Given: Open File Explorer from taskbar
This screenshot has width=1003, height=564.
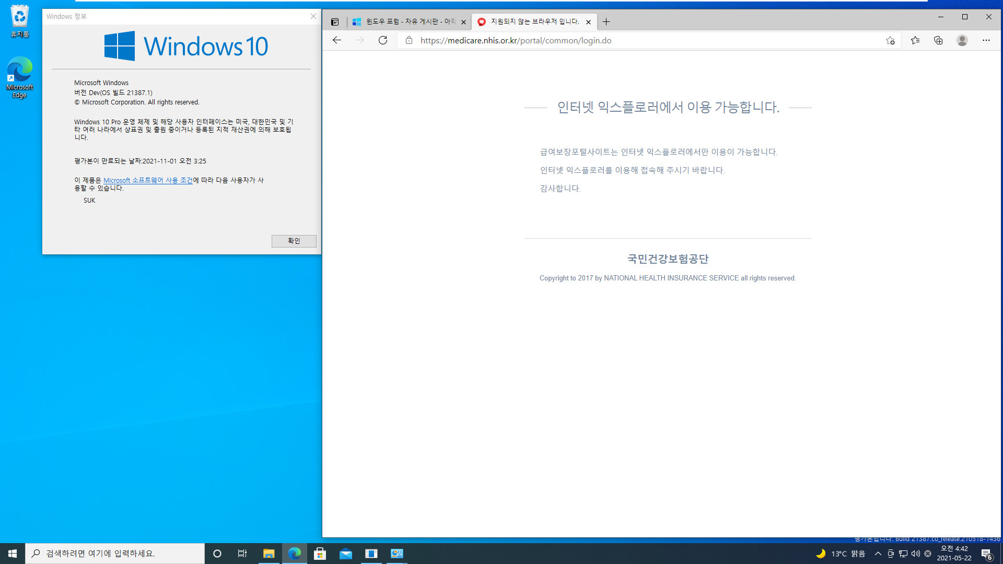Looking at the screenshot, I should click(269, 554).
